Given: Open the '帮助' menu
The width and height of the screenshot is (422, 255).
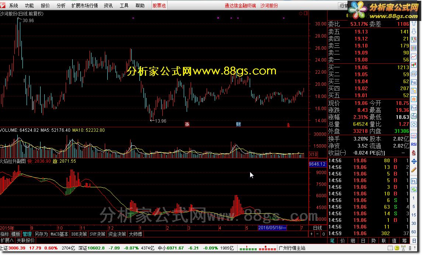Looking at the screenshot, I should (140, 6).
